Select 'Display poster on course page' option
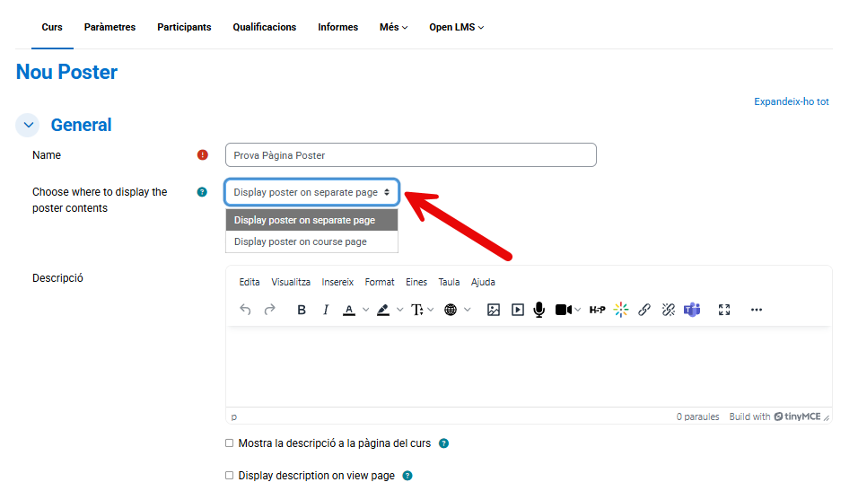This screenshot has height=491, width=867. tap(301, 241)
